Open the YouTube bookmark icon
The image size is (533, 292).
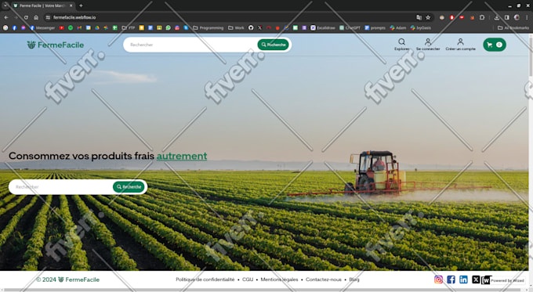pyautogui.click(x=61, y=28)
